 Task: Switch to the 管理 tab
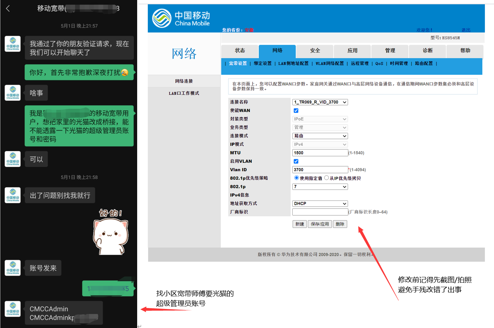click(x=390, y=51)
